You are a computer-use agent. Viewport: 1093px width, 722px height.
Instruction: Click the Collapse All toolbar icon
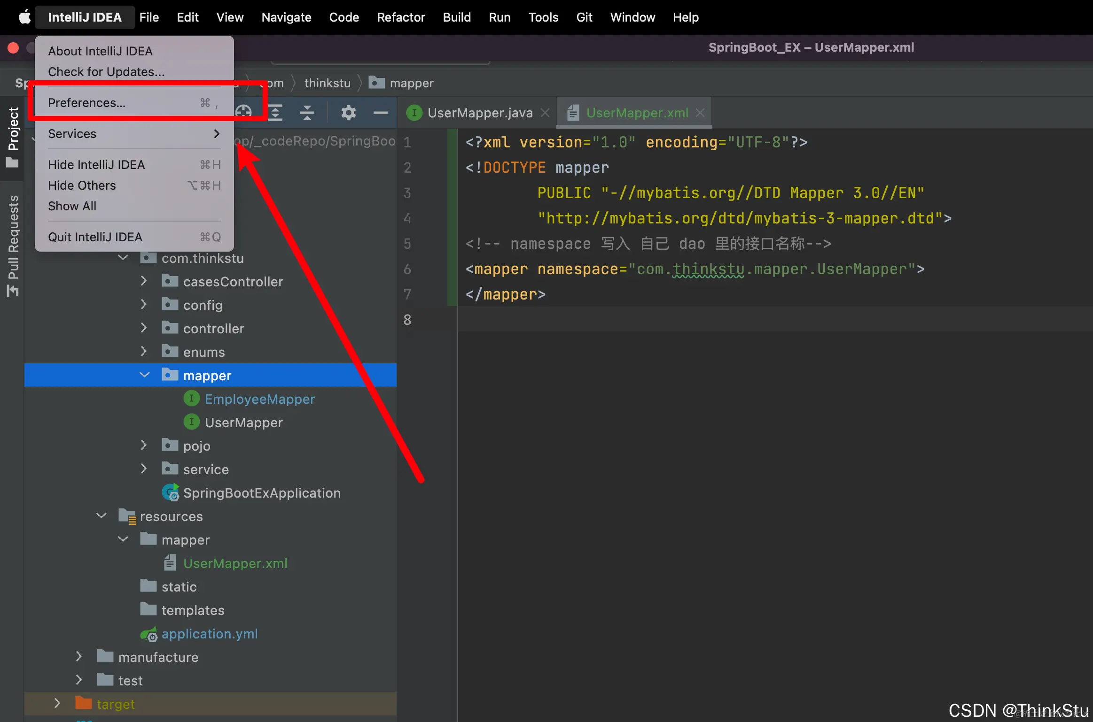coord(307,112)
